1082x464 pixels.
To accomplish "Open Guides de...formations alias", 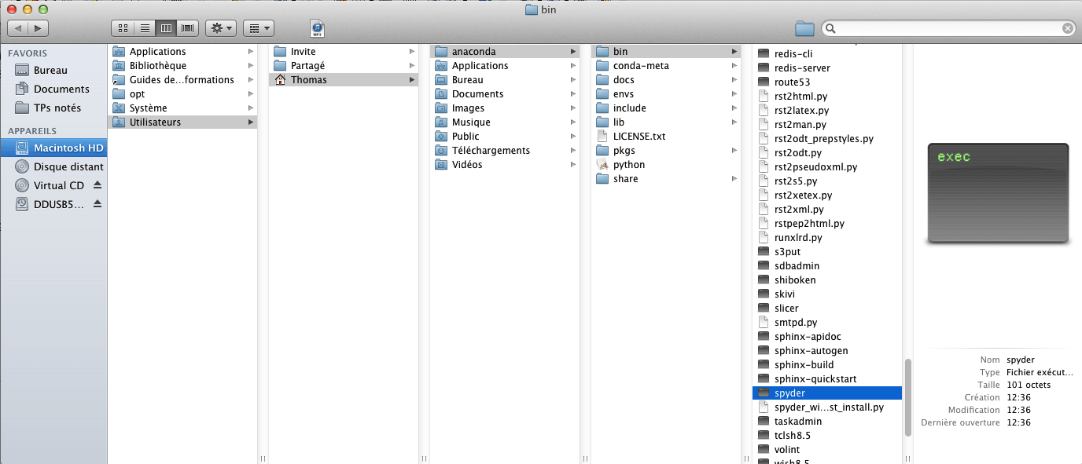I will tap(182, 80).
